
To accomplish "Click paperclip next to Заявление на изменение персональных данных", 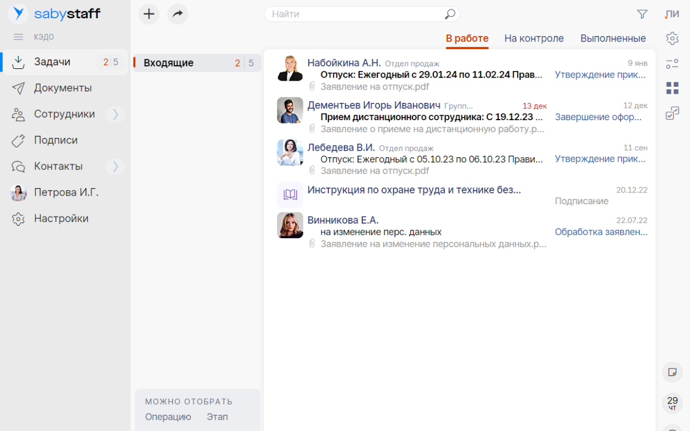I will 312,244.
